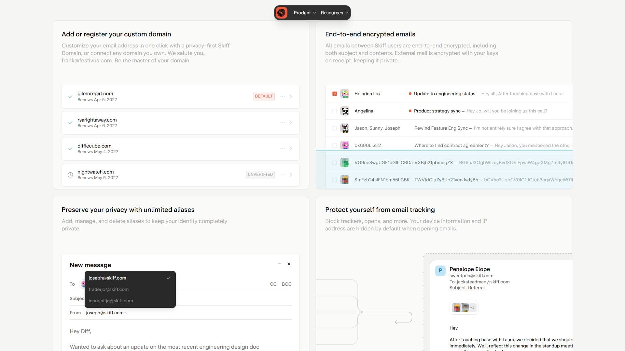Select traderjo@skiff.com alias
The height and width of the screenshot is (351, 625).
(x=130, y=289)
